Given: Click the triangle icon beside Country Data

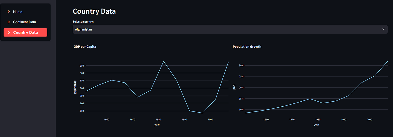Looking at the screenshot, I should pyautogui.click(x=9, y=32).
